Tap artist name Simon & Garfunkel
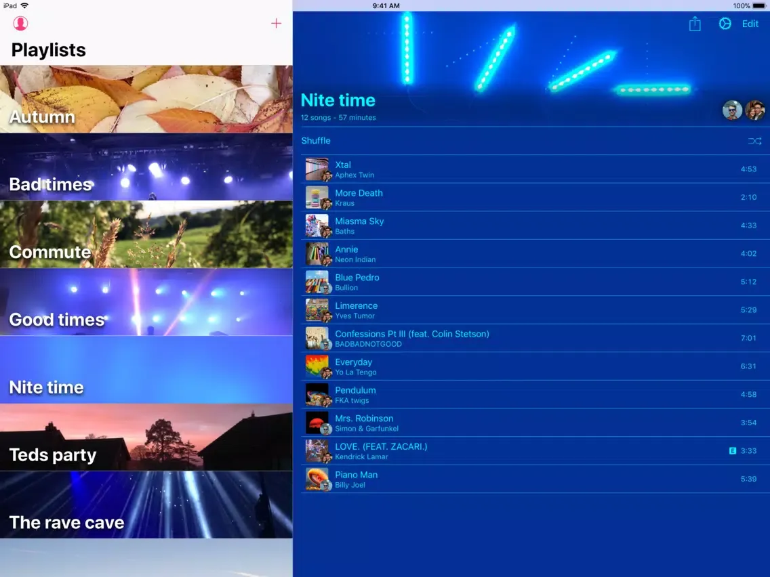This screenshot has width=770, height=577. click(x=367, y=429)
